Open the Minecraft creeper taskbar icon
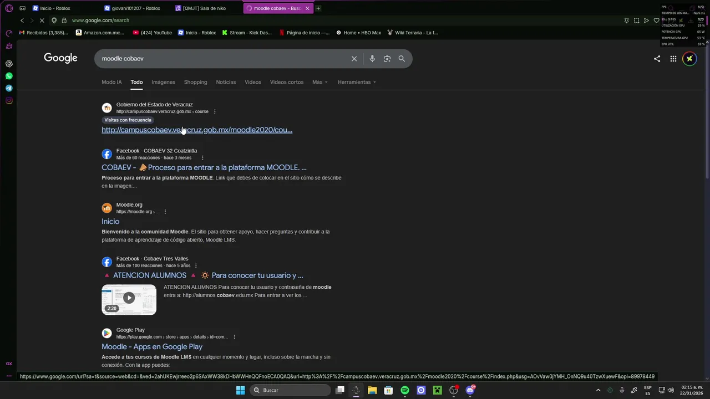 coord(437,390)
